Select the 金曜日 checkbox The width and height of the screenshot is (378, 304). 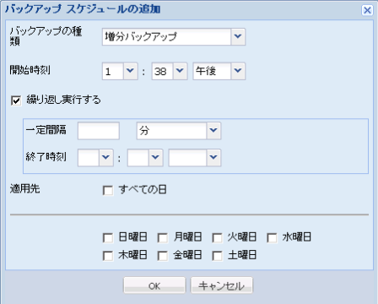[x=163, y=256]
